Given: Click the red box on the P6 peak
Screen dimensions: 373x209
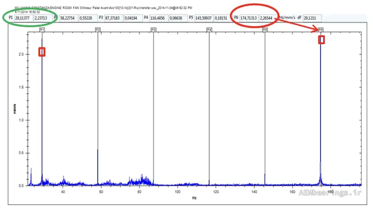Looking at the screenshot, I should coord(321,40).
